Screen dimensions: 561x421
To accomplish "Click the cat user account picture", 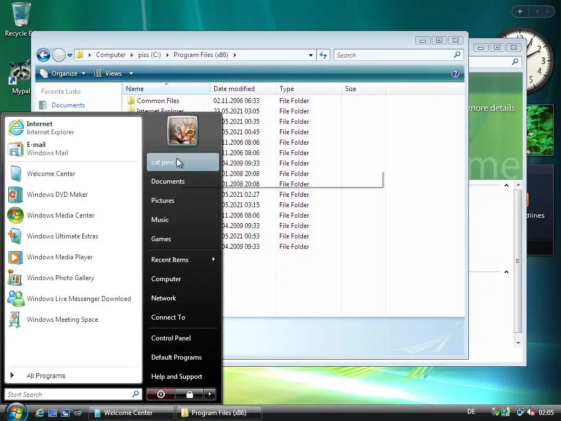I will click(x=182, y=131).
